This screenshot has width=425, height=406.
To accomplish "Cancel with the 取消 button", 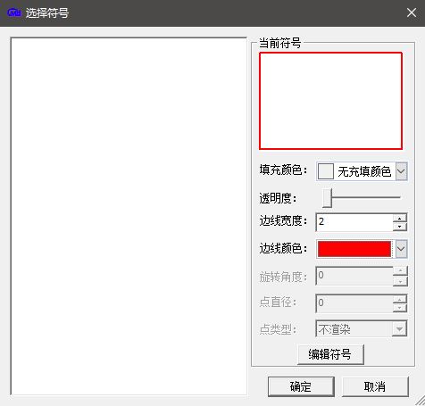I will 375,386.
